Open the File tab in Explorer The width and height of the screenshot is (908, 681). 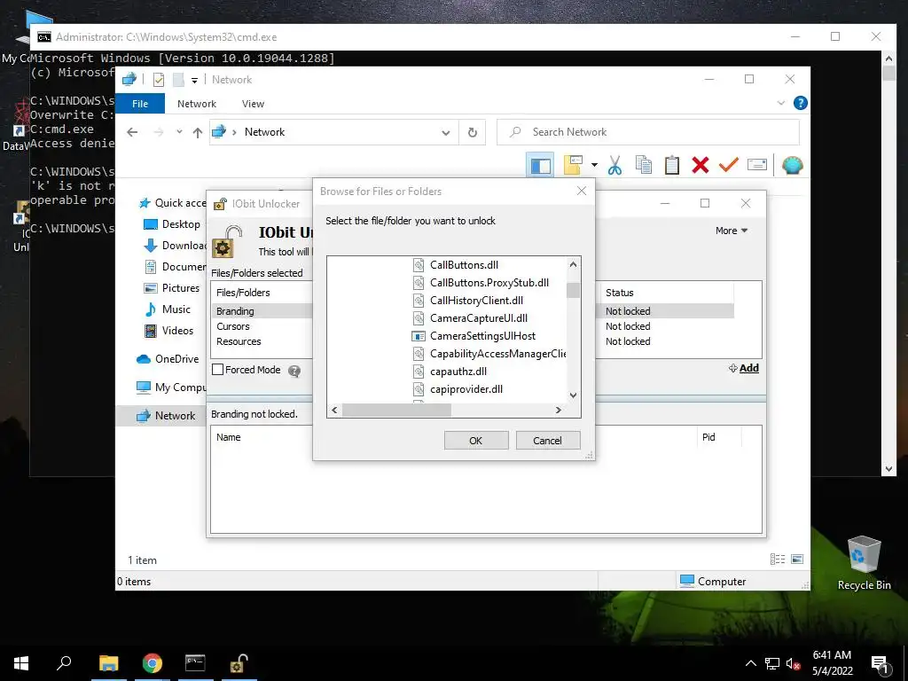[140, 104]
